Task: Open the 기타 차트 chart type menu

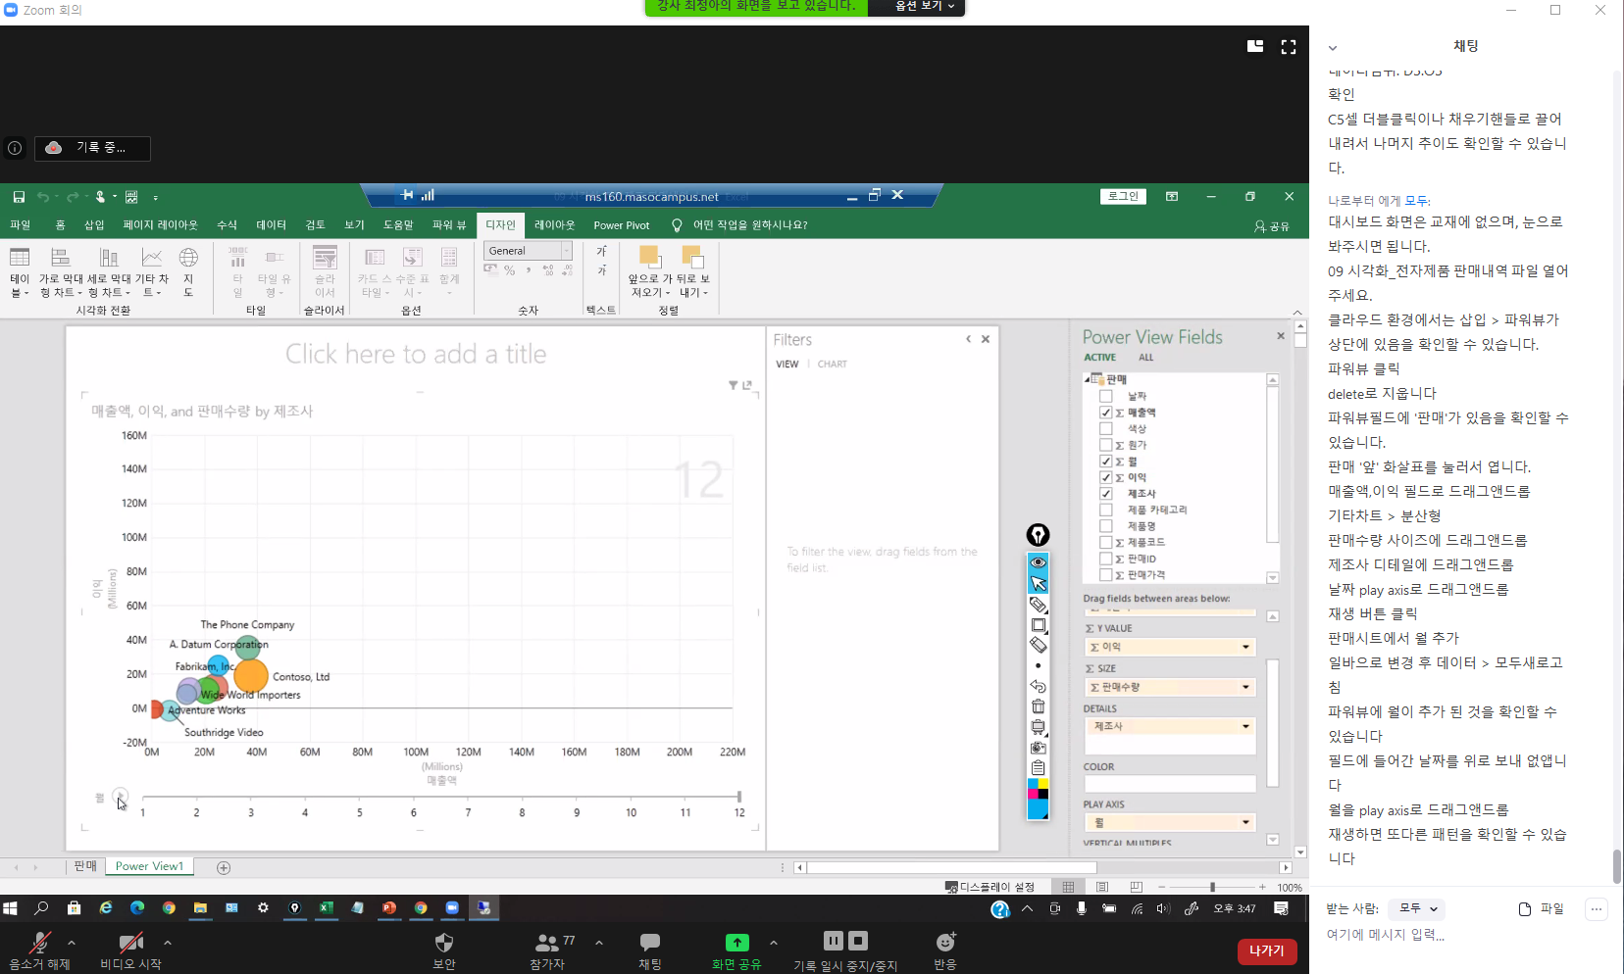Action: 151,270
